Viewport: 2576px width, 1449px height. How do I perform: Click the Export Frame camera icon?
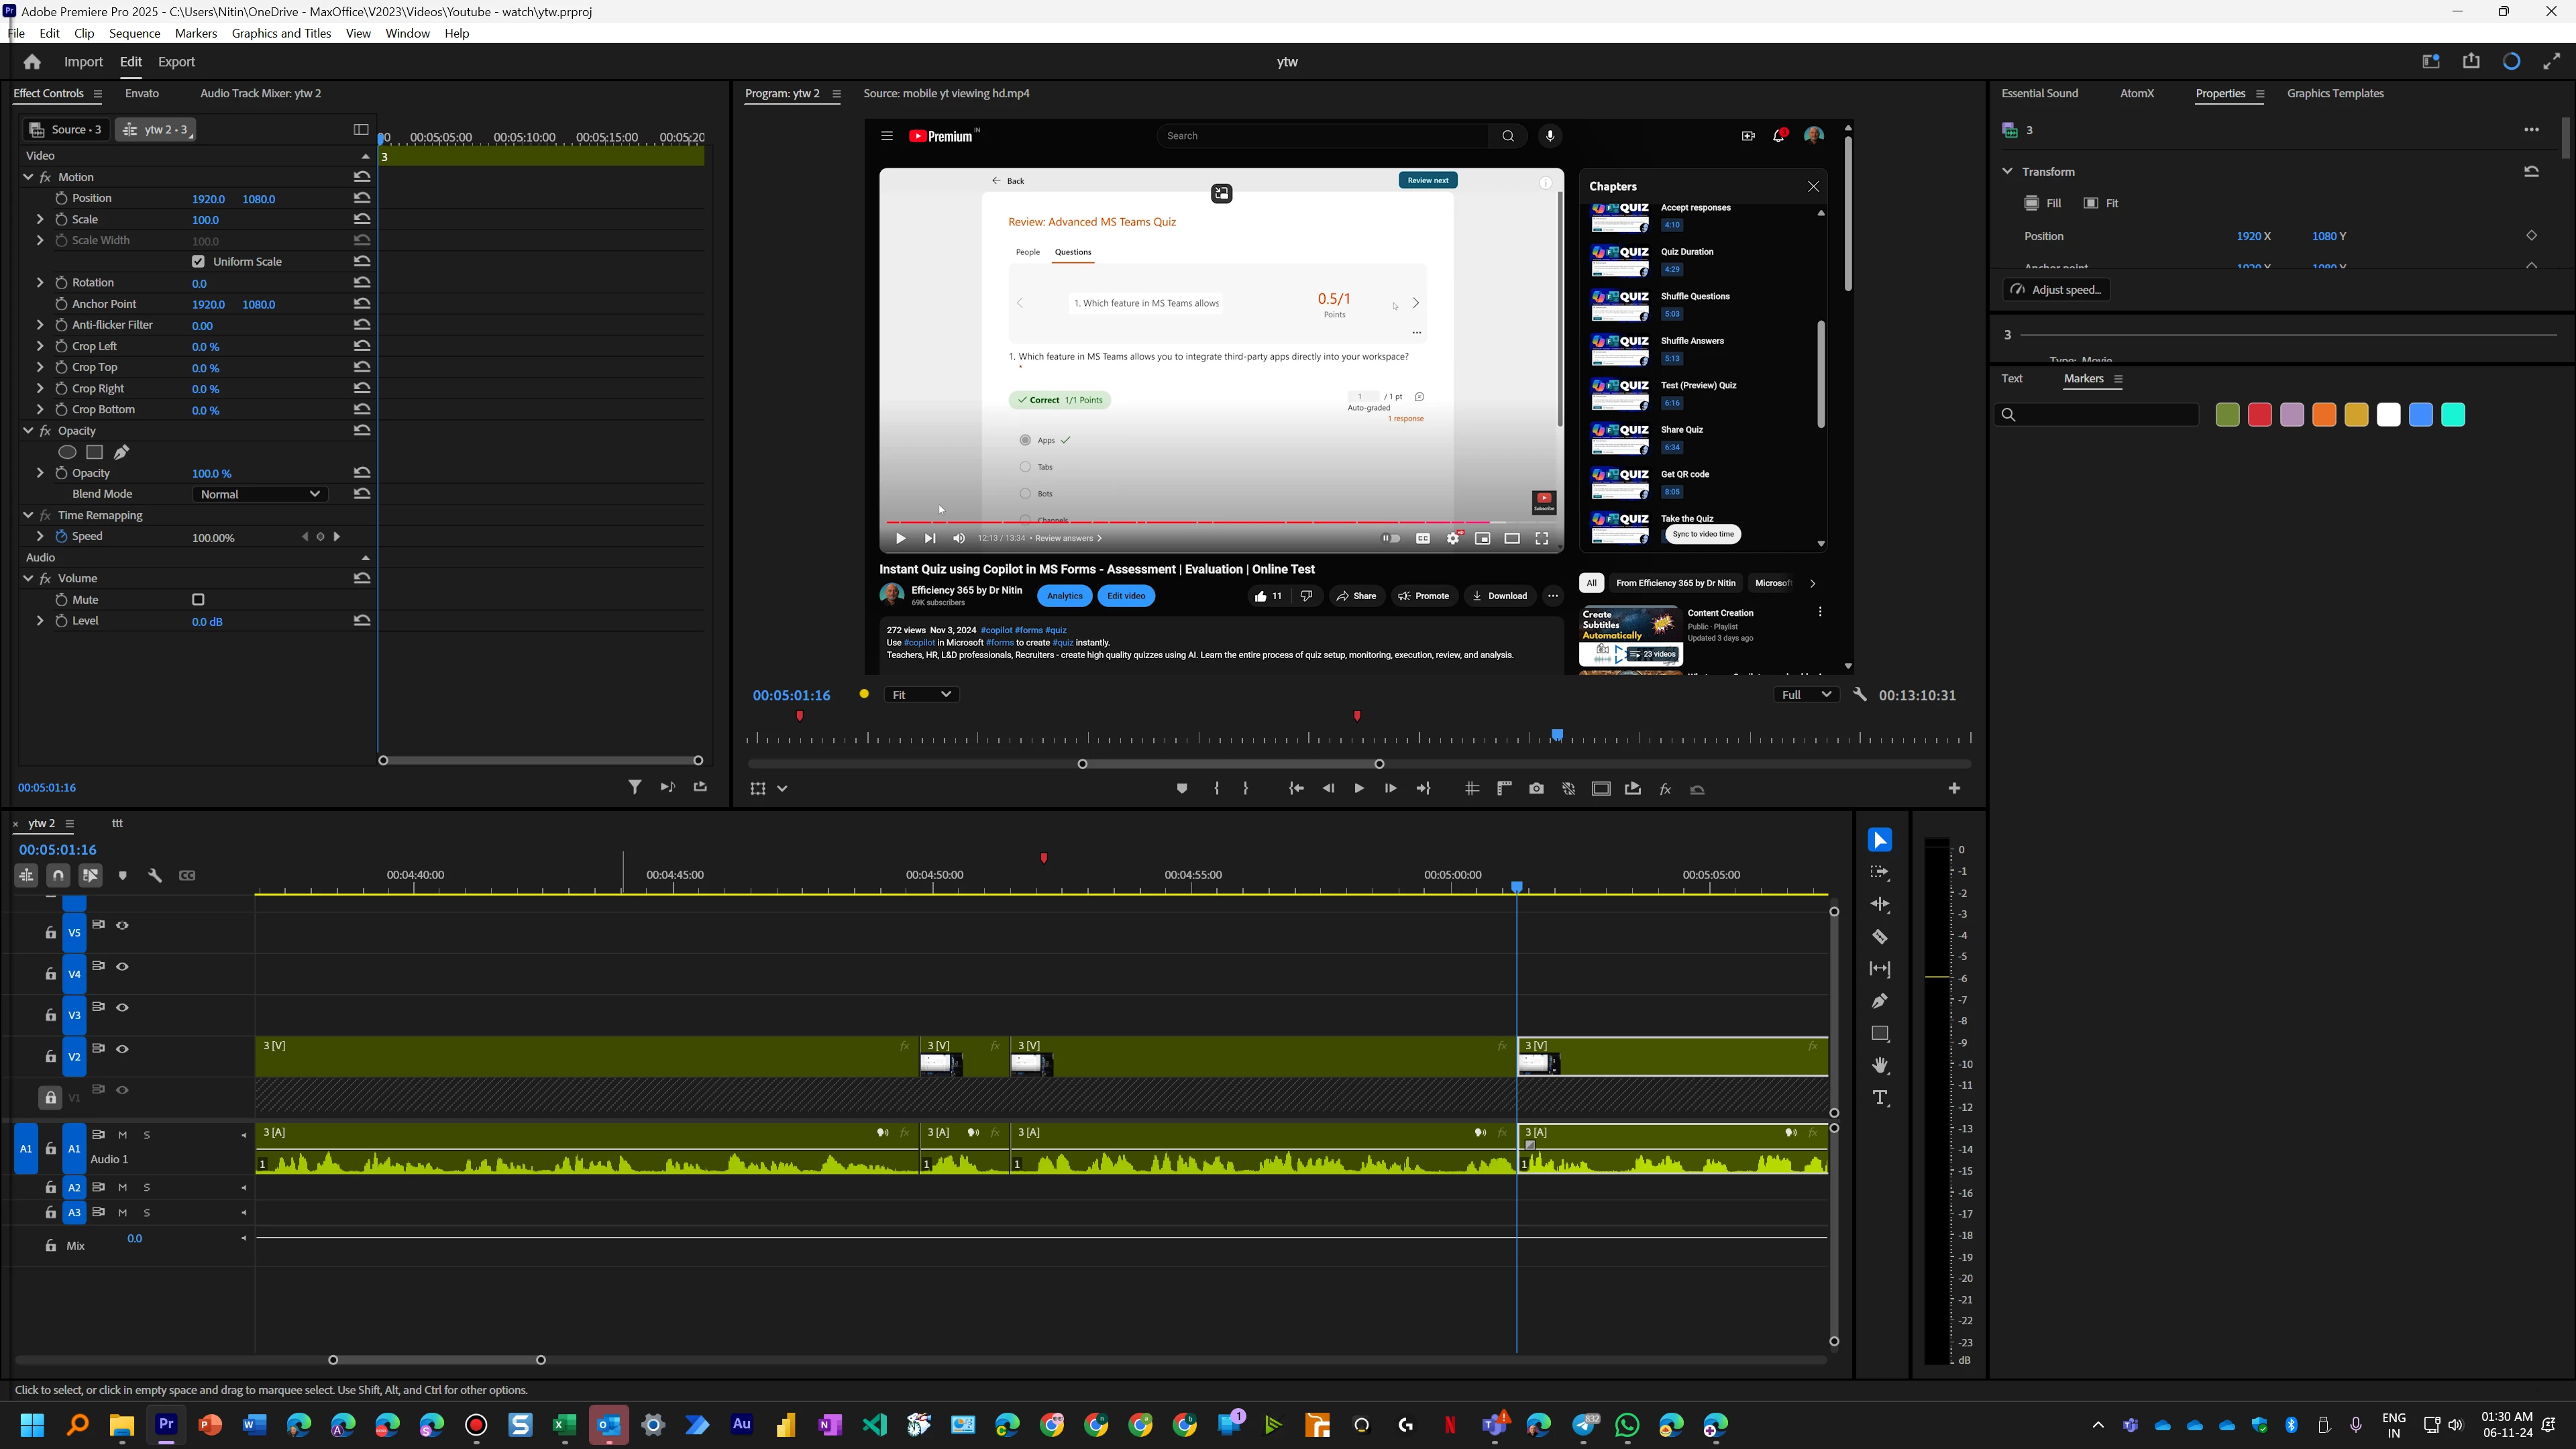tap(1536, 789)
